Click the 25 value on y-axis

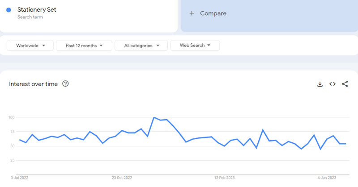(12, 160)
